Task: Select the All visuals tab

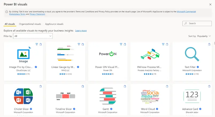Action: (x=10, y=24)
